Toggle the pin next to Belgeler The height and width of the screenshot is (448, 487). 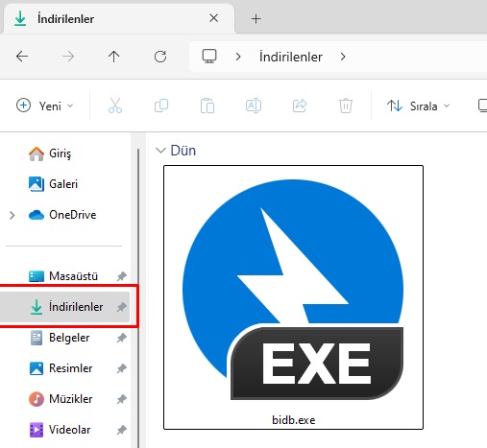[122, 338]
